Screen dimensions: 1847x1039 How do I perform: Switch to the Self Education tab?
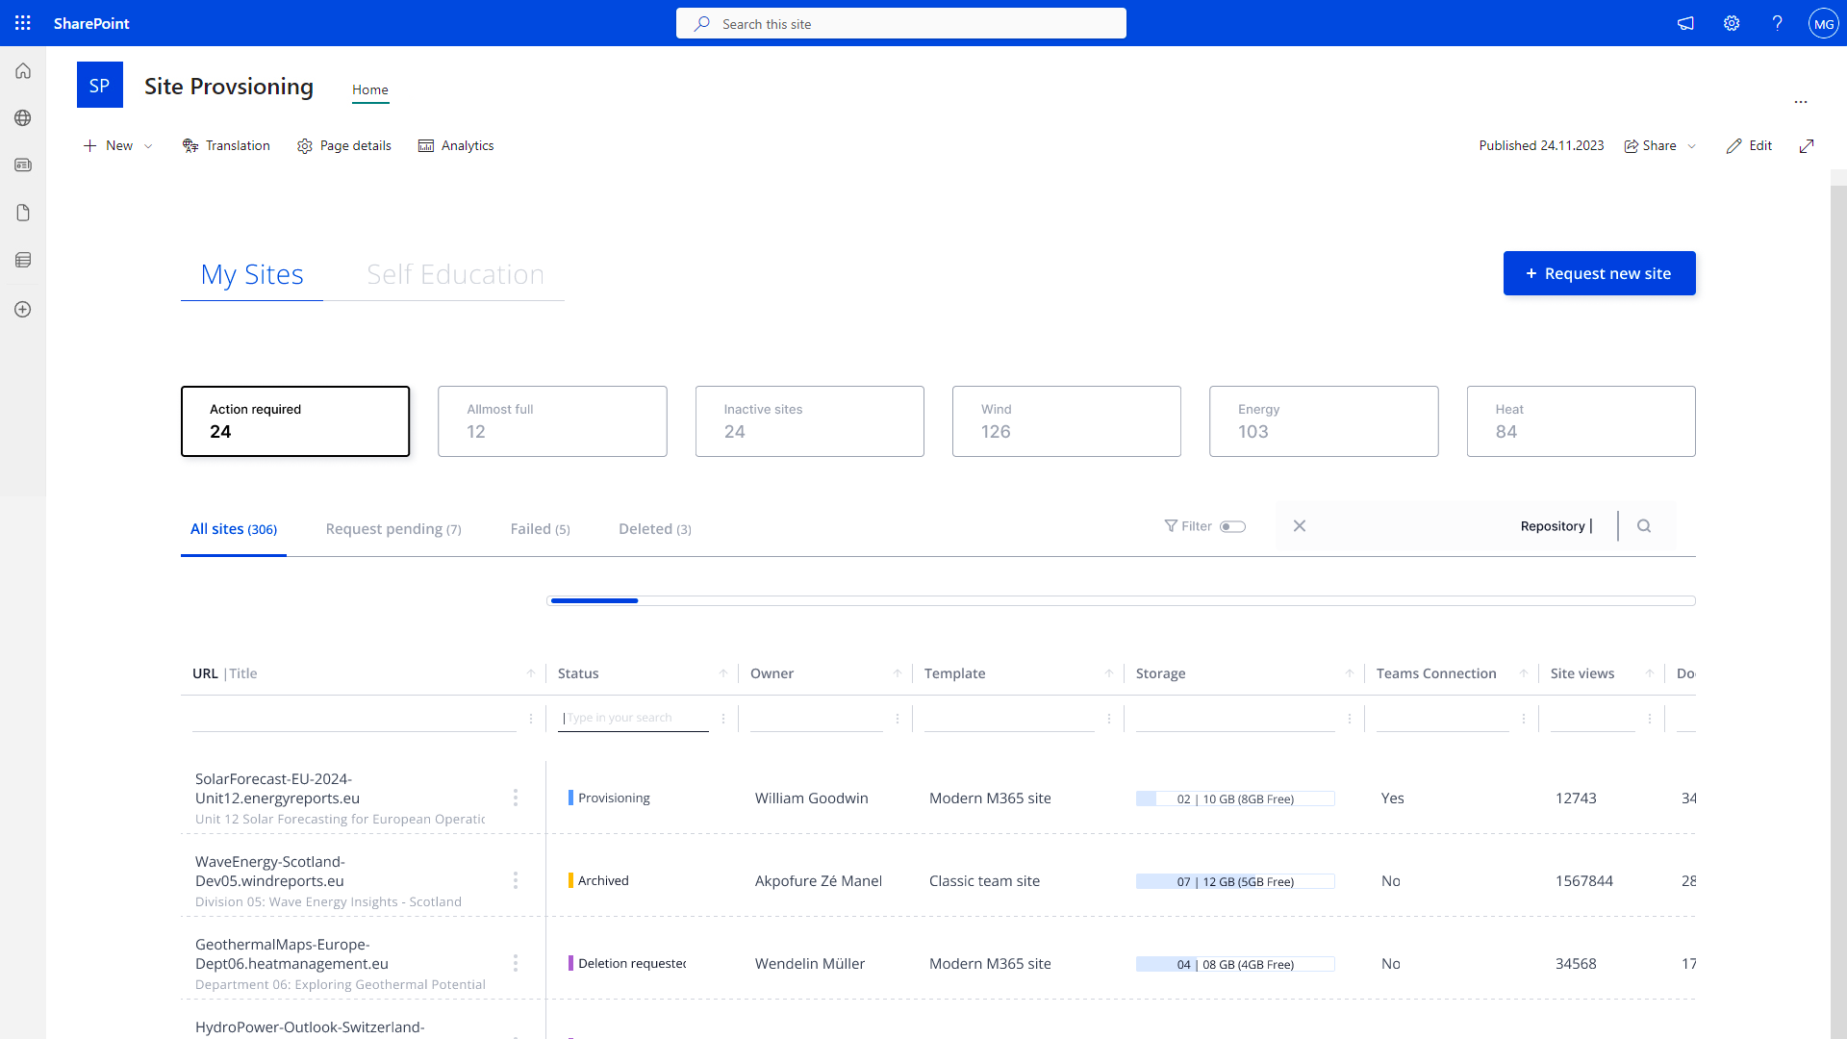(455, 274)
